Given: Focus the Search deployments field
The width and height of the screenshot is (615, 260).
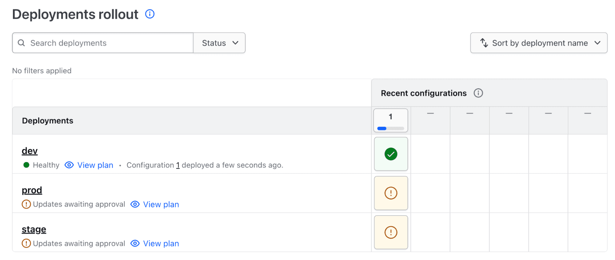Looking at the screenshot, I should (103, 43).
